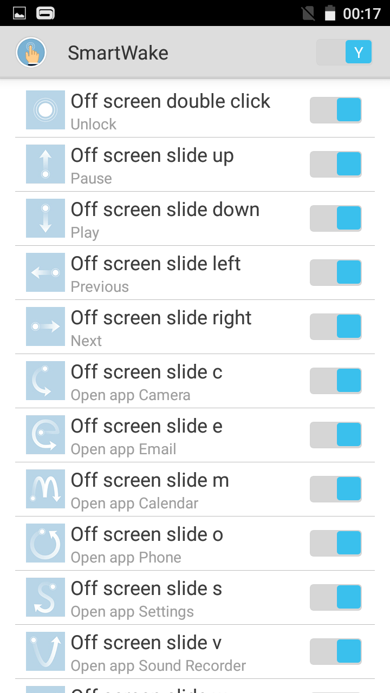Tap the SmartWake app icon in header

coord(31,53)
